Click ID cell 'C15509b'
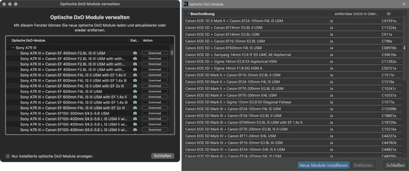 [389, 109]
